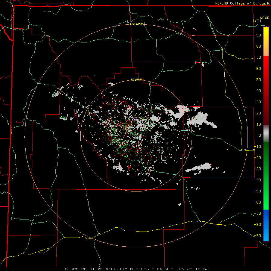Click the 100 NMI range ring label
This screenshot has height=271, width=271.
click(x=136, y=24)
